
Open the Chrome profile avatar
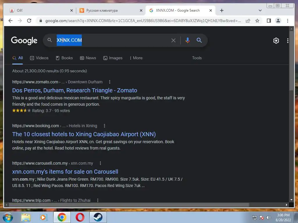278,21
